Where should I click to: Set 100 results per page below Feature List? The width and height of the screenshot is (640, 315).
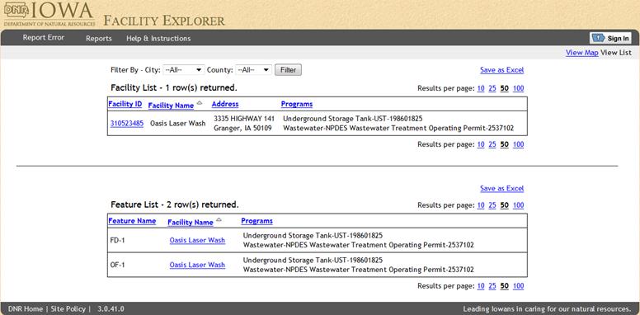(x=519, y=286)
